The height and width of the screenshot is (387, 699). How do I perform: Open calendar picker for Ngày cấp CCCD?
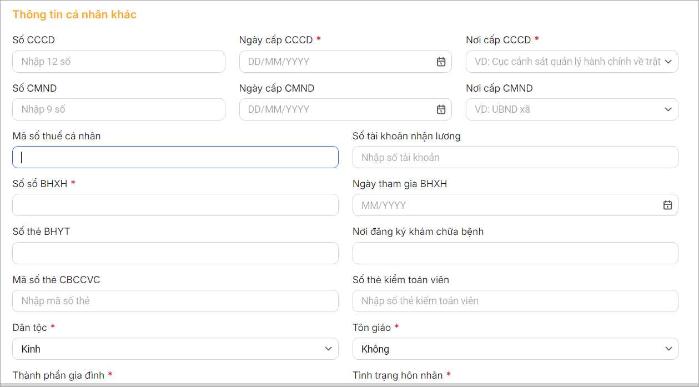pos(441,62)
